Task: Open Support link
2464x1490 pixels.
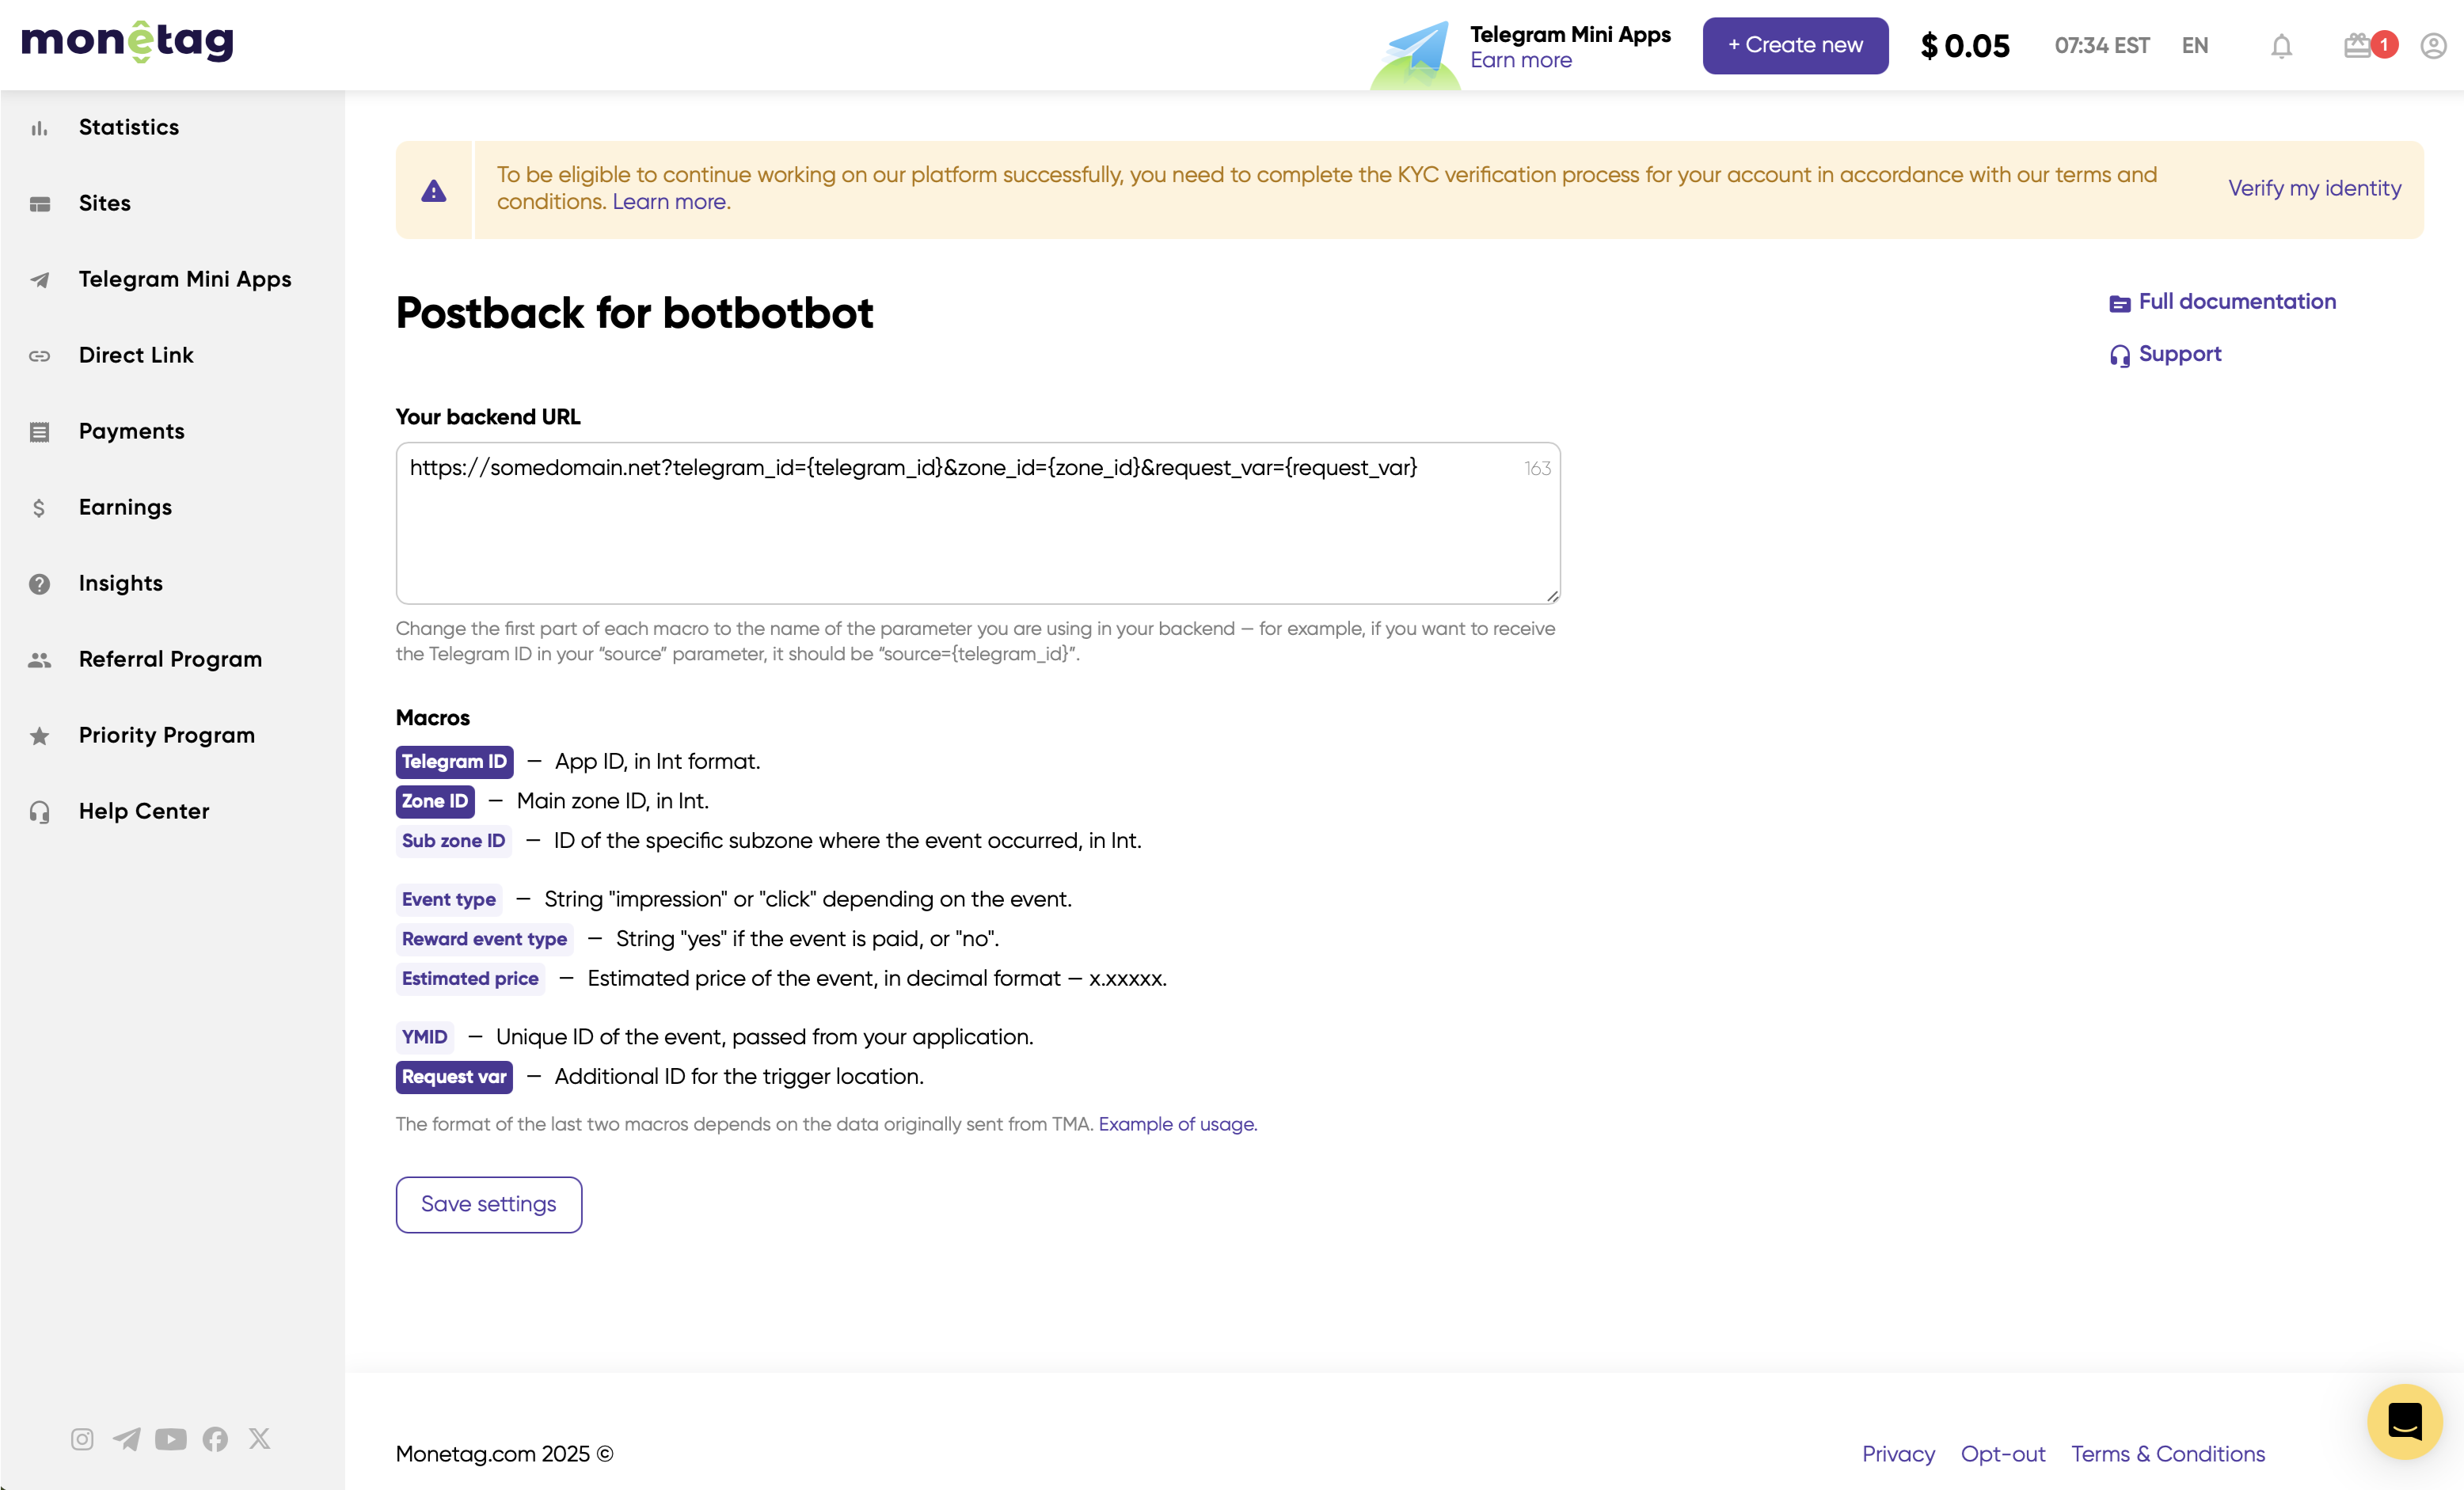Action: tap(2180, 354)
